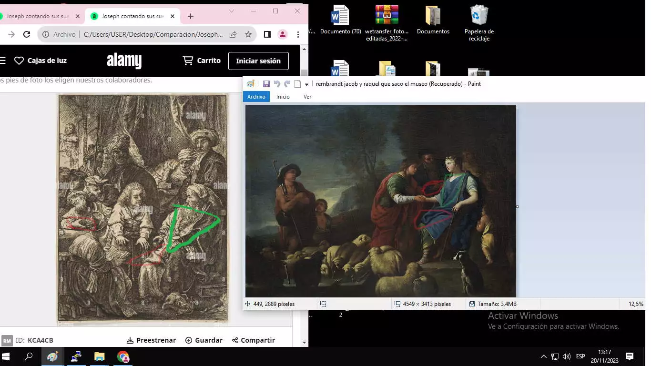Click the 12,5% zoom level in Paint
The image size is (651, 366).
point(636,304)
